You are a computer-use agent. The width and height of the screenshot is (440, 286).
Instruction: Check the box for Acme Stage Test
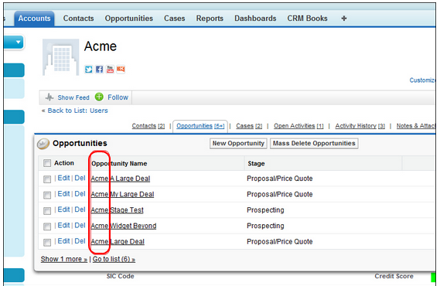47,210
